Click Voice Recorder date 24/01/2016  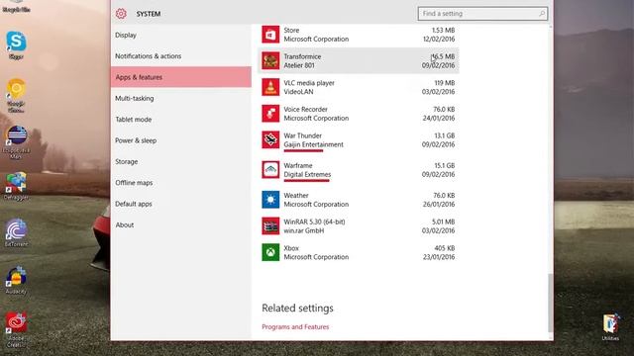tap(439, 119)
